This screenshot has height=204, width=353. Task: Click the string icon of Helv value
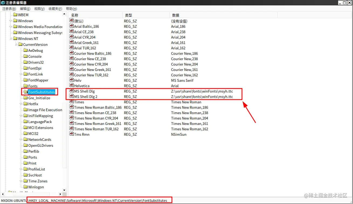[71, 80]
